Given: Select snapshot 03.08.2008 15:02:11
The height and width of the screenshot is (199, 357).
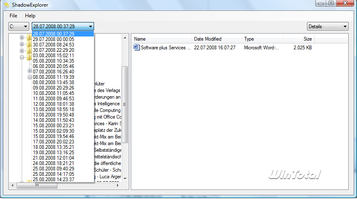Looking at the screenshot, I should [x=63, y=56].
